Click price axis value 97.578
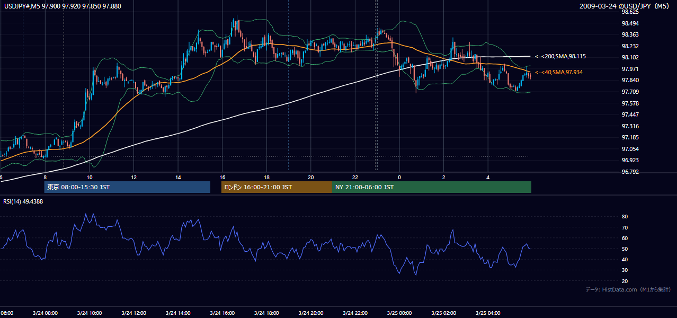The width and height of the screenshot is (677, 318). [x=630, y=103]
